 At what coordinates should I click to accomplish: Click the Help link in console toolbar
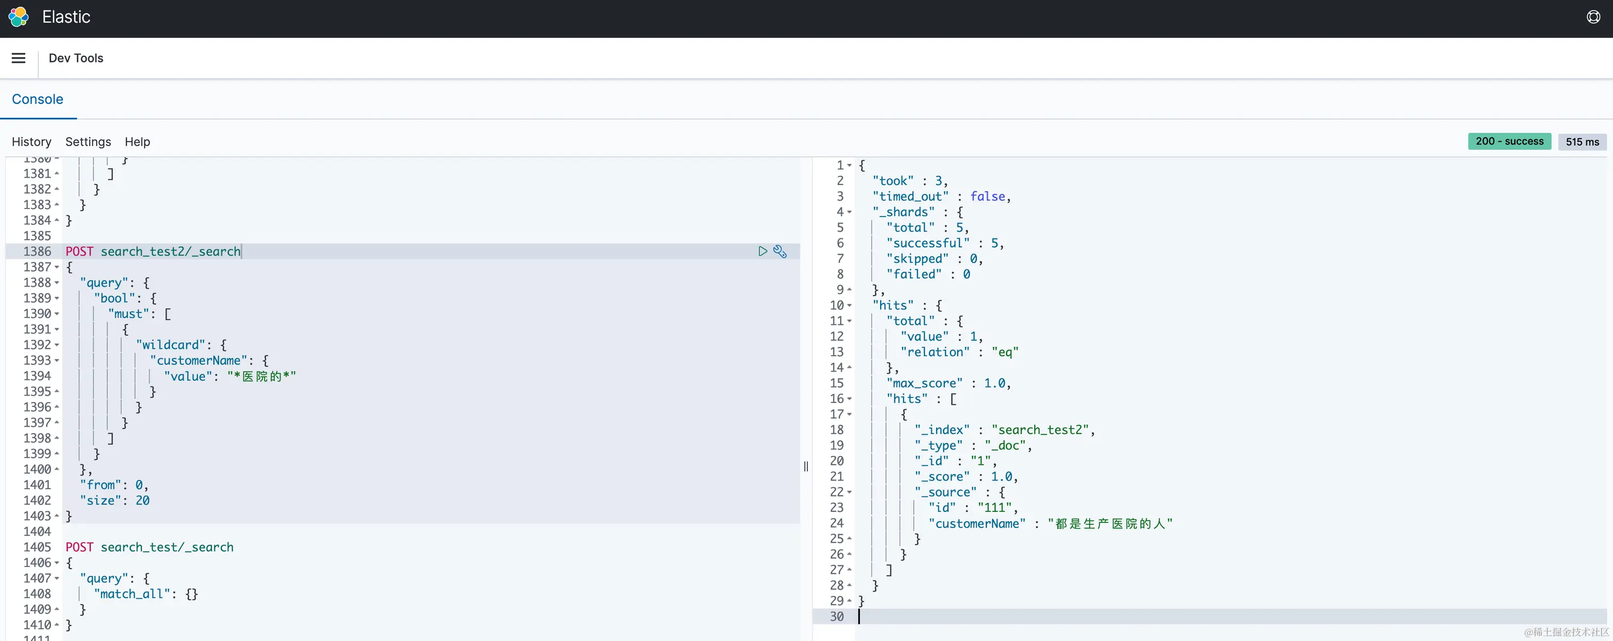(137, 141)
